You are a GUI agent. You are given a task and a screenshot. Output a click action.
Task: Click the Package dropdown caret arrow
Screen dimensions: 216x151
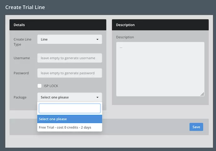click(x=98, y=97)
